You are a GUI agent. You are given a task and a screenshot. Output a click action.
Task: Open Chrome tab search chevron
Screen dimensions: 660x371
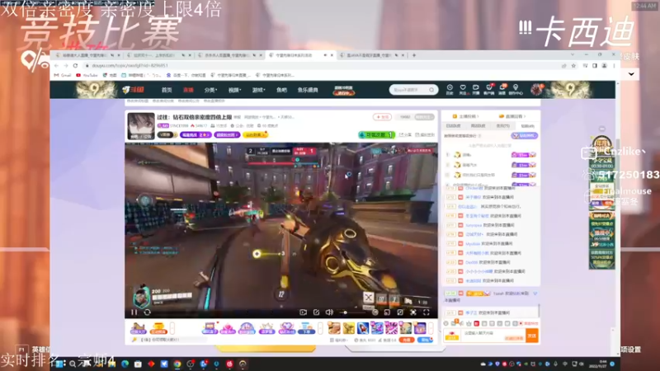point(572,54)
